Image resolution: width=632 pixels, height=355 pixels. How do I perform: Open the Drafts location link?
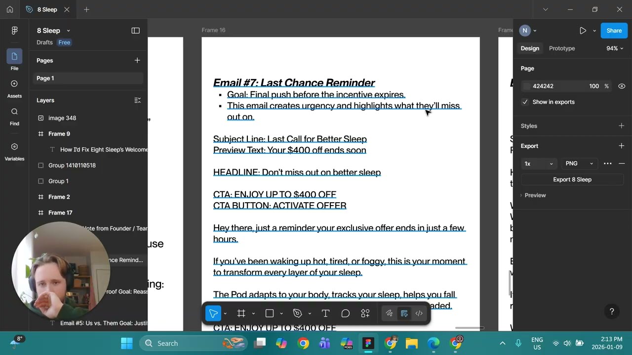[x=44, y=42]
